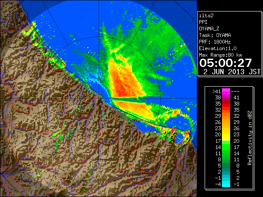The image size is (263, 197).
Task: Click the yellow 20 dBZ legend swatch
Action: [x=226, y=135]
